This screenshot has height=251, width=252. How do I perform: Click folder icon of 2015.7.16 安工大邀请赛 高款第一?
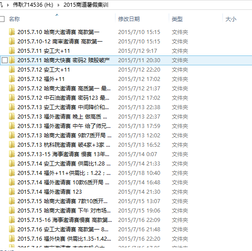pyautogui.click(x=12, y=229)
